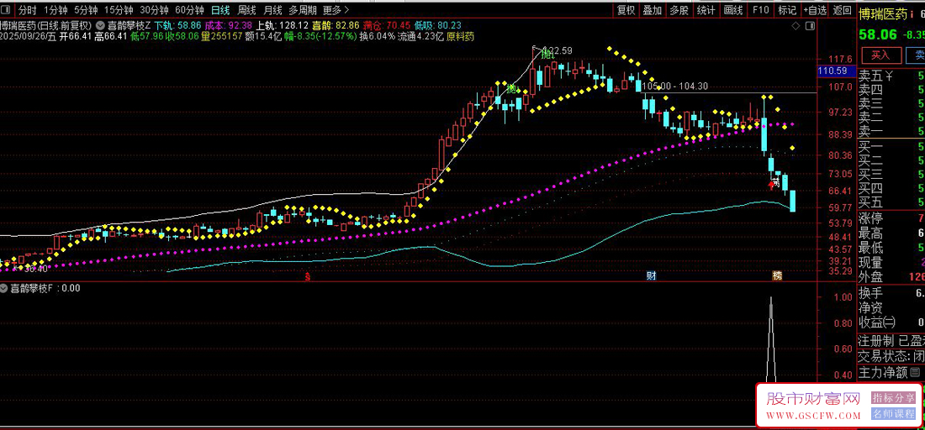This screenshot has width=925, height=430.
Task: Click the 外盘 volume row
Action: (891, 276)
